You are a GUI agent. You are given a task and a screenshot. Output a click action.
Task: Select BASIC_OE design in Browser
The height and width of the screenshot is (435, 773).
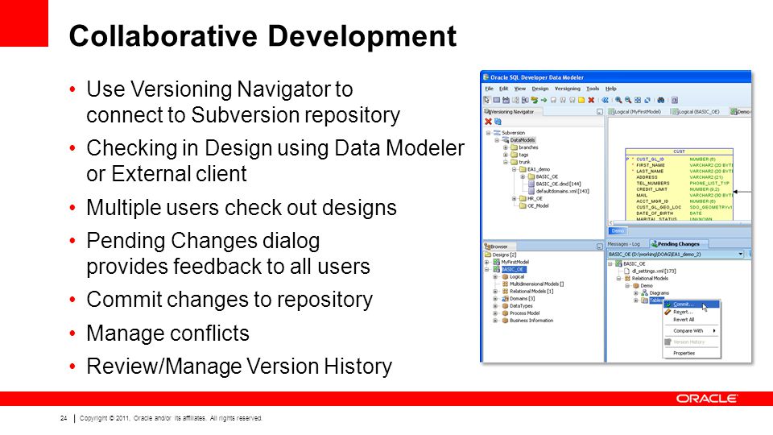point(513,269)
